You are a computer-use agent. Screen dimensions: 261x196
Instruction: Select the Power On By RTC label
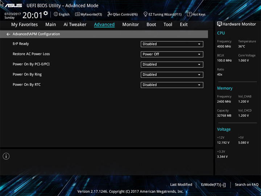(x=26, y=85)
